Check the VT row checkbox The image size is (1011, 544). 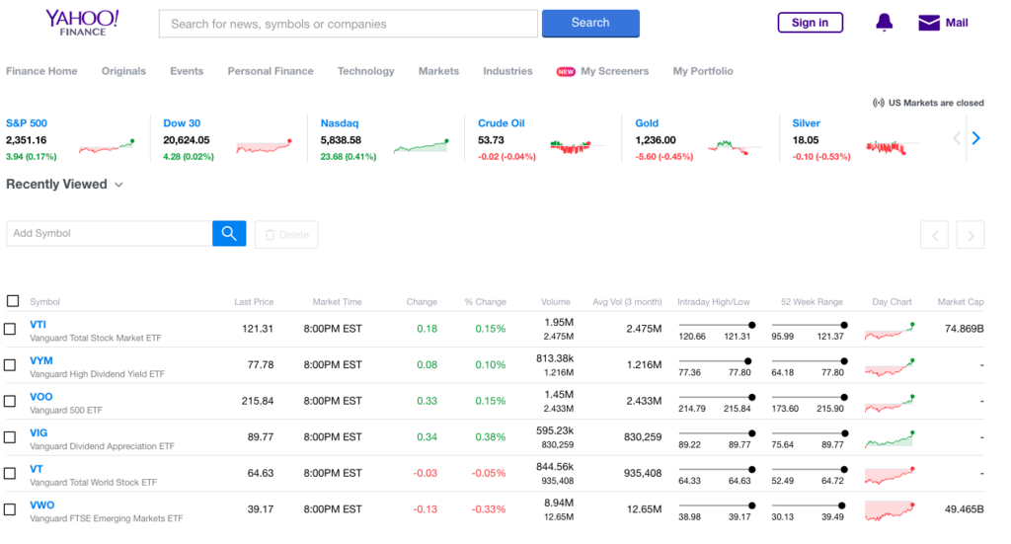[x=10, y=473]
